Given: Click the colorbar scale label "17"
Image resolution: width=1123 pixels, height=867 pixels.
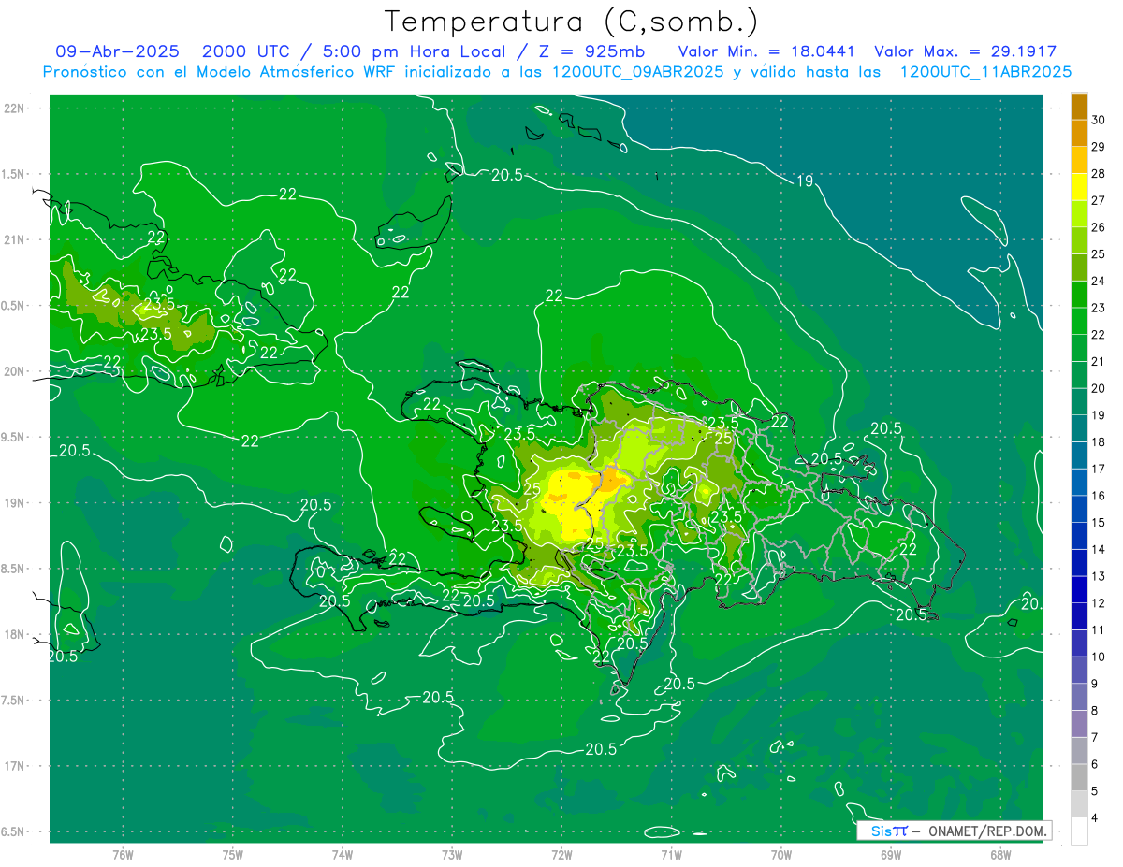Looking at the screenshot, I should (x=1099, y=469).
